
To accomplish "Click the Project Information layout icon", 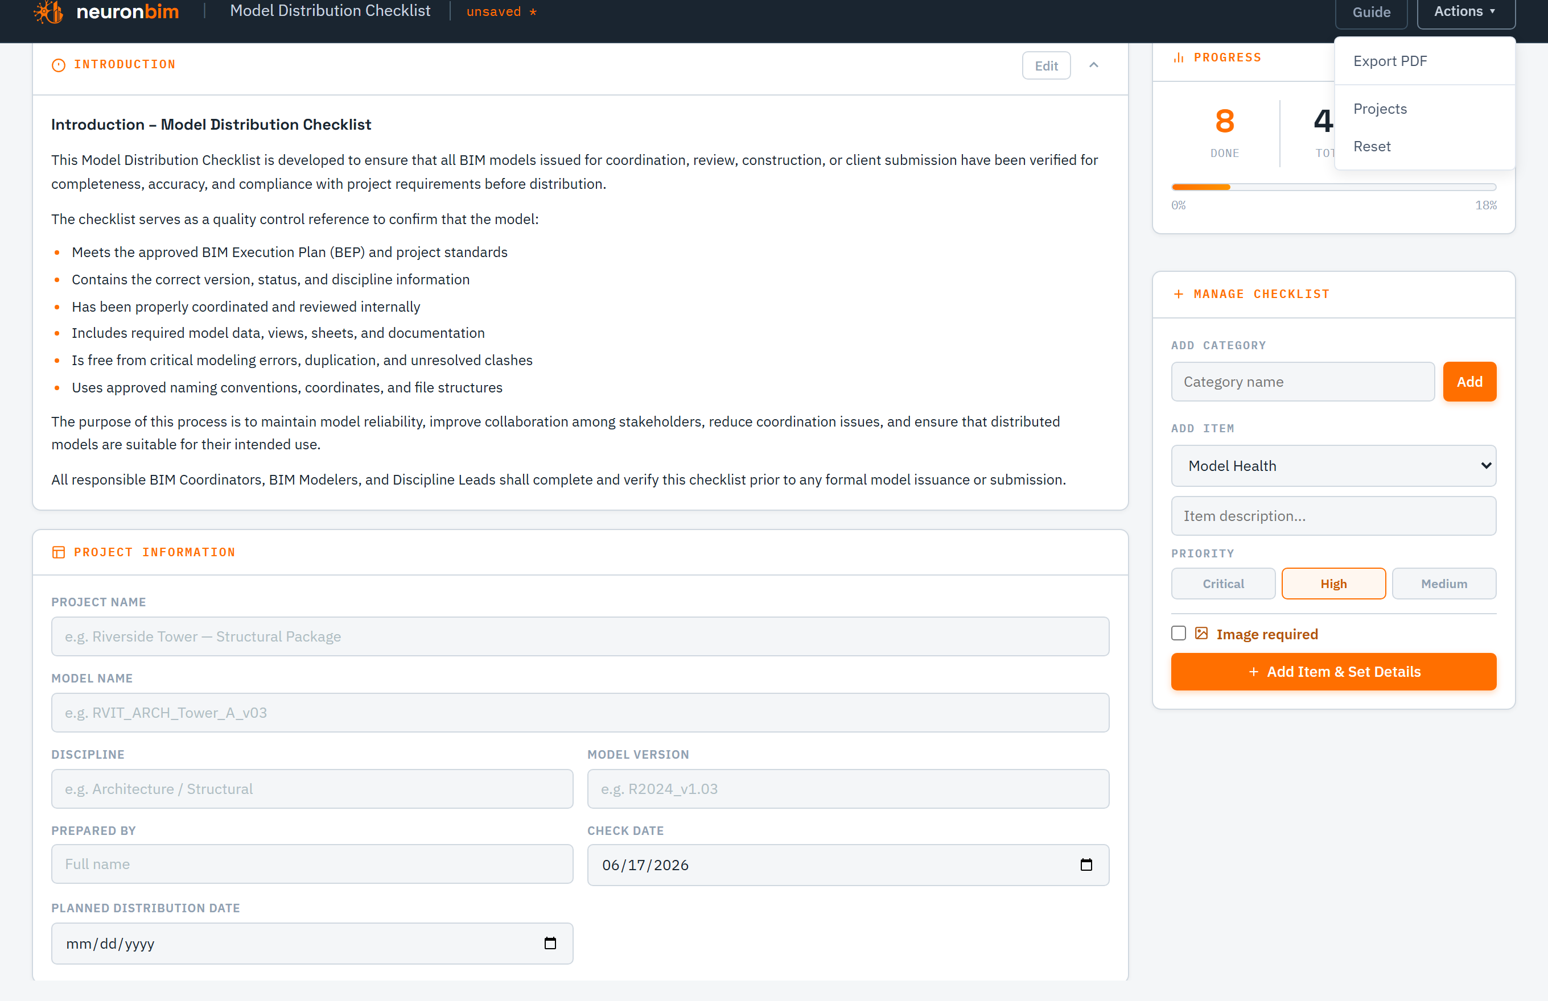I will point(59,552).
